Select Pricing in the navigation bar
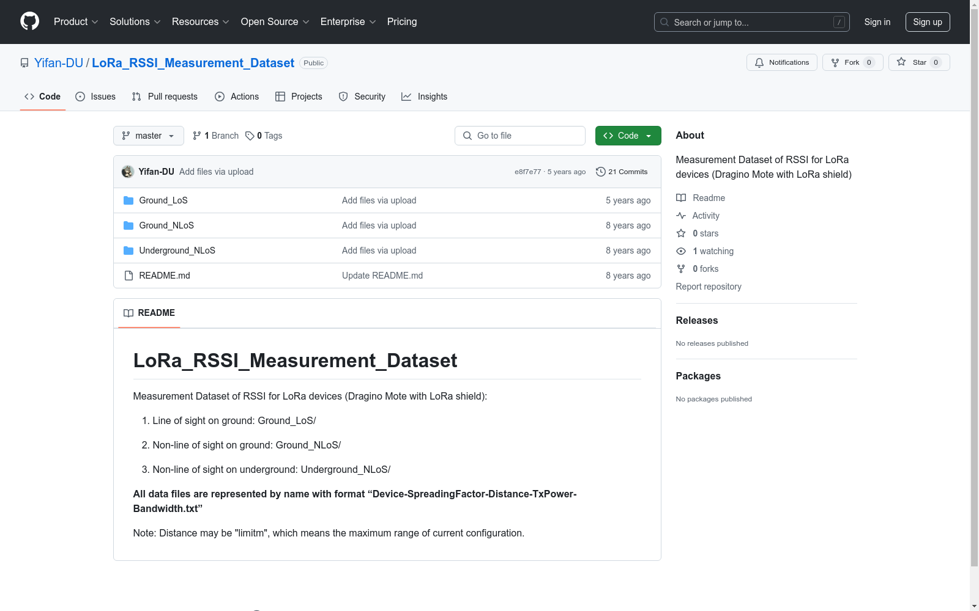 tap(401, 21)
